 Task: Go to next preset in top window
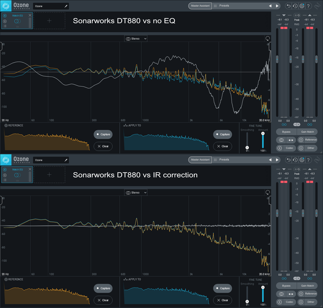tap(277, 6)
